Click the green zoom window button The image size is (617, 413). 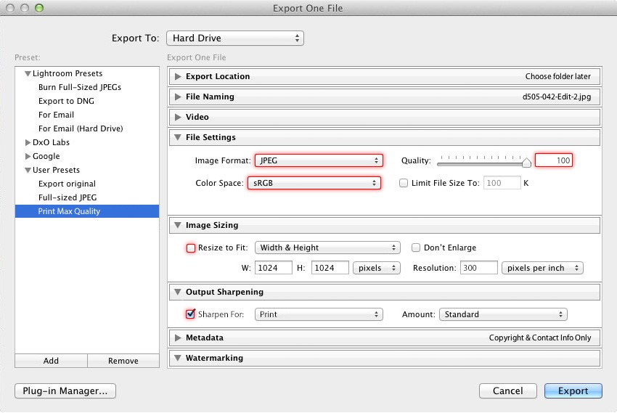(x=39, y=8)
